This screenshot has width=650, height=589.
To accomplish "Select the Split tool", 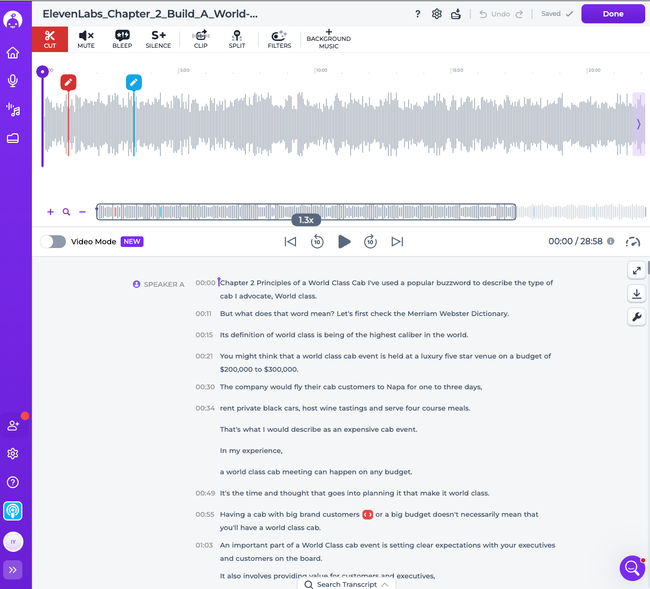I will coord(237,39).
